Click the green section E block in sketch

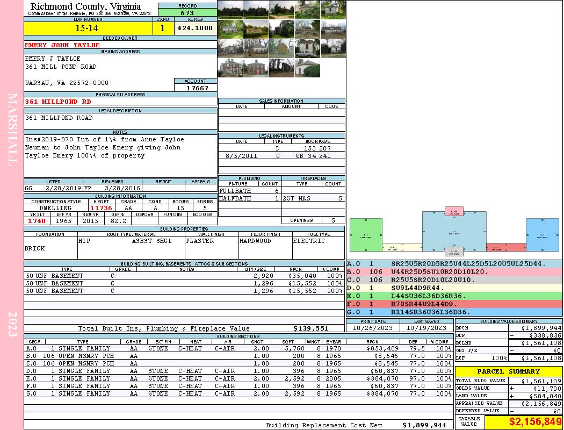click(x=365, y=235)
